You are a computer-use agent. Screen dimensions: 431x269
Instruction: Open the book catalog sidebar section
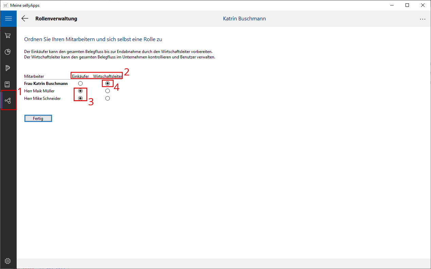8,84
